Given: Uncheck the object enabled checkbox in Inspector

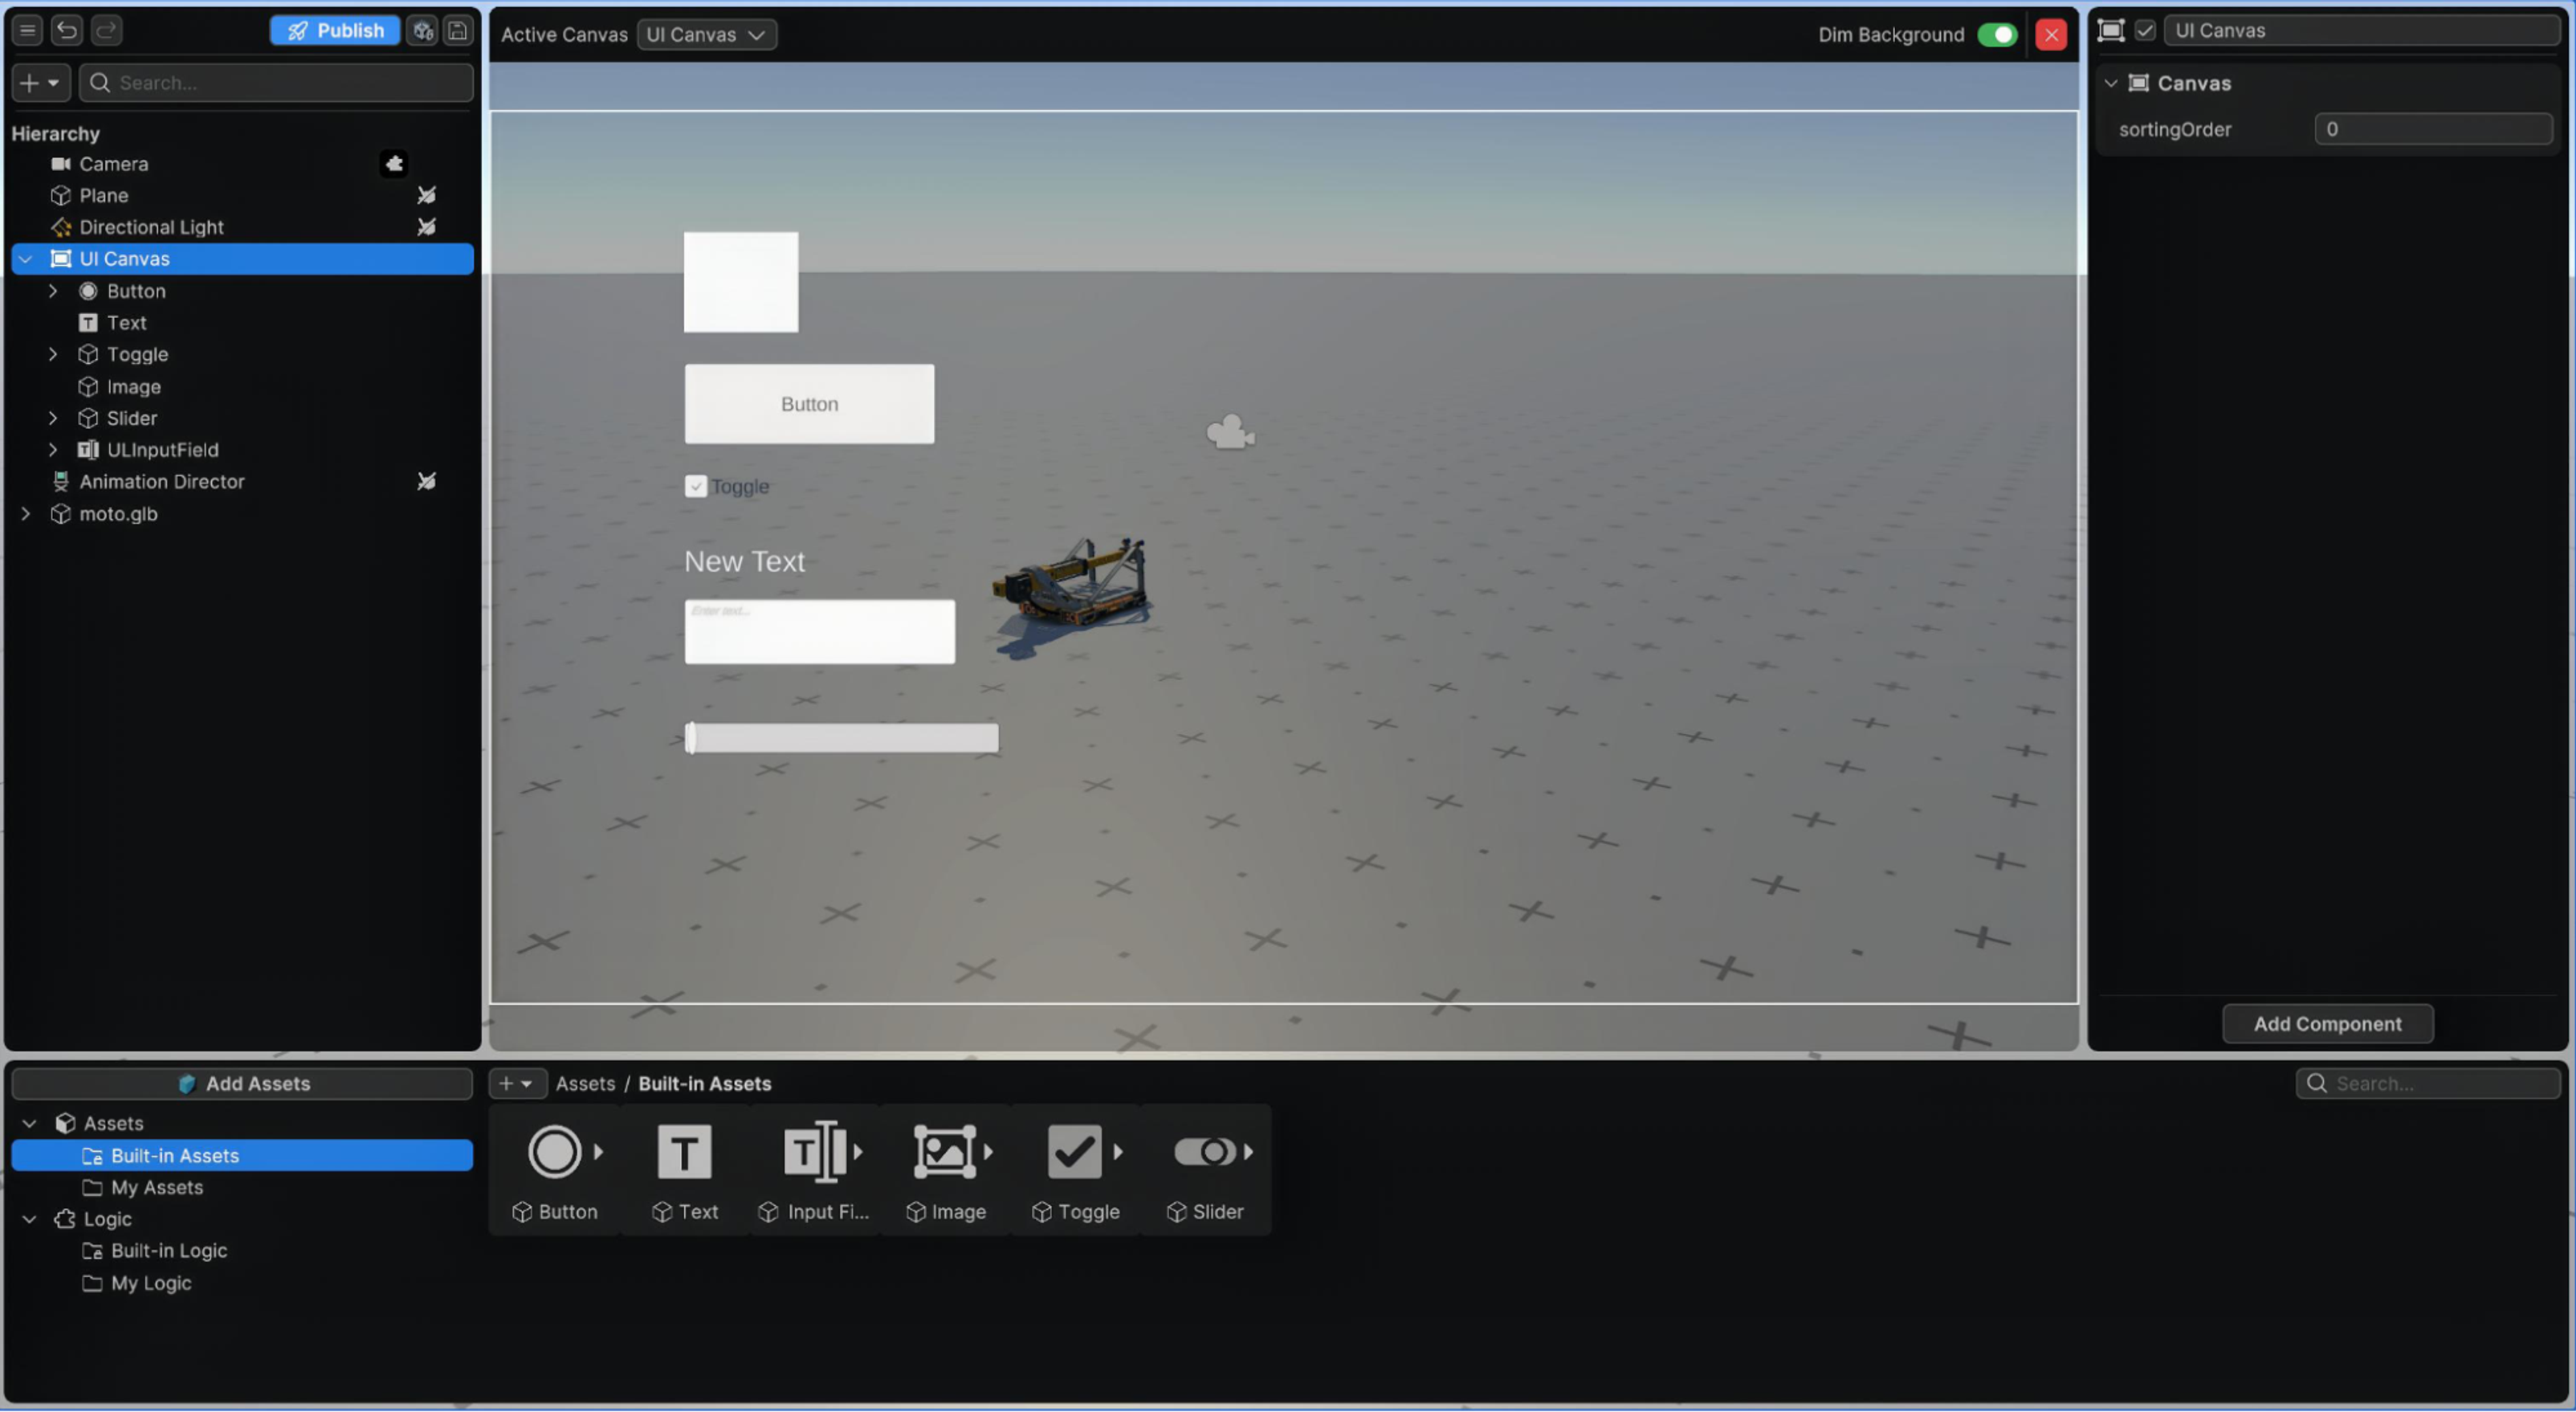Looking at the screenshot, I should (x=2145, y=30).
